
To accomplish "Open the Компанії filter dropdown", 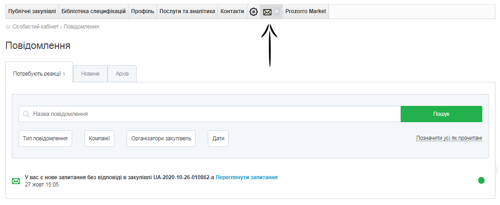I will click(99, 138).
